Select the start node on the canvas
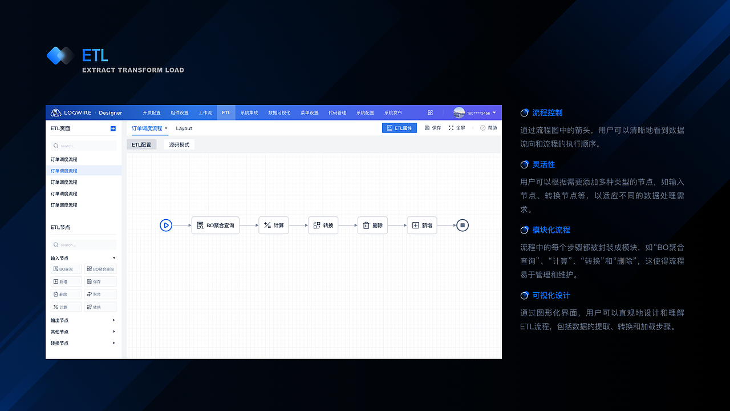The image size is (730, 411). click(166, 225)
